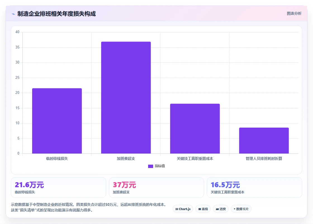Click the y-axis label 35
The width and height of the screenshot is (313, 224).
17,47
